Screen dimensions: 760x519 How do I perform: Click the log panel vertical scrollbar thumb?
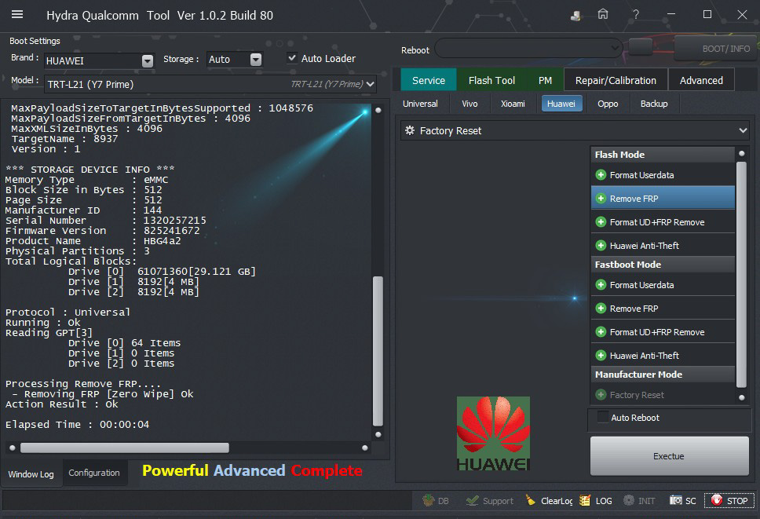coord(378,351)
